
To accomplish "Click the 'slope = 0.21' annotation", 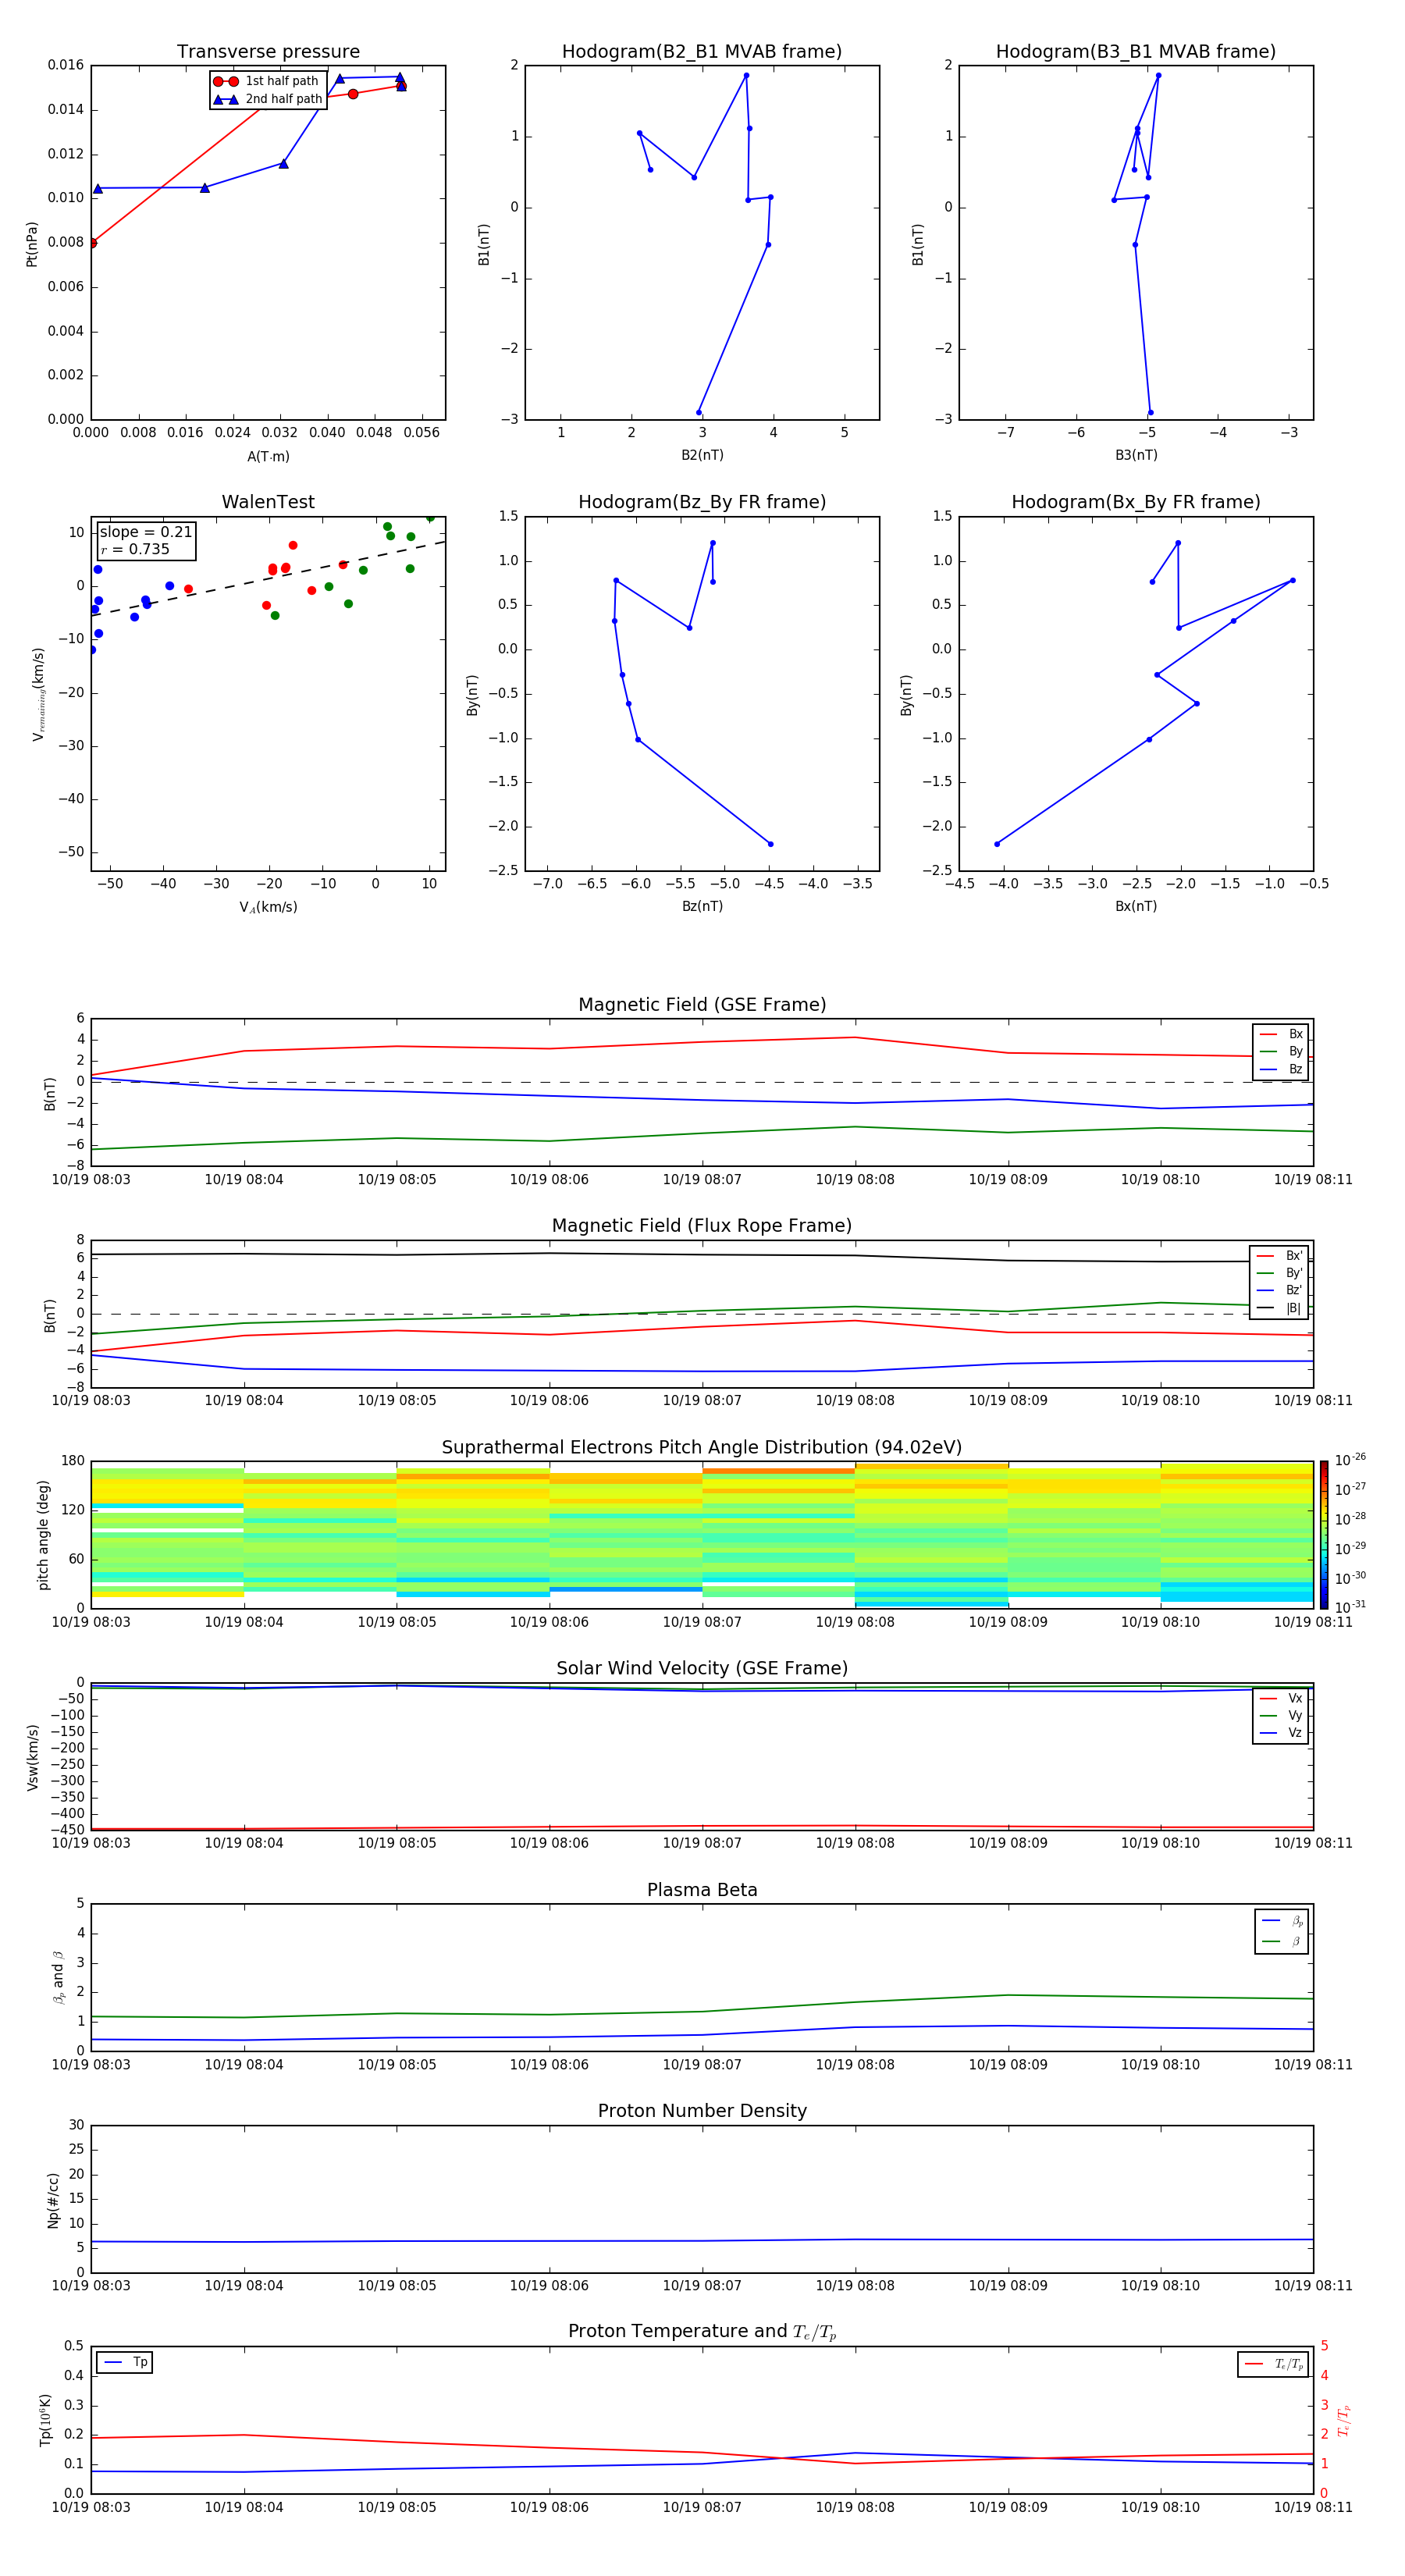I will (146, 532).
